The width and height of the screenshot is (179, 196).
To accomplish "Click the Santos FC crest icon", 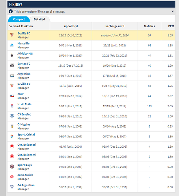I will [12, 65].
